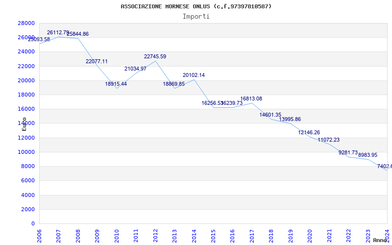Viewport: 392px width, 245px height.
Task: Select data label 11072.23
Action: tap(329, 140)
